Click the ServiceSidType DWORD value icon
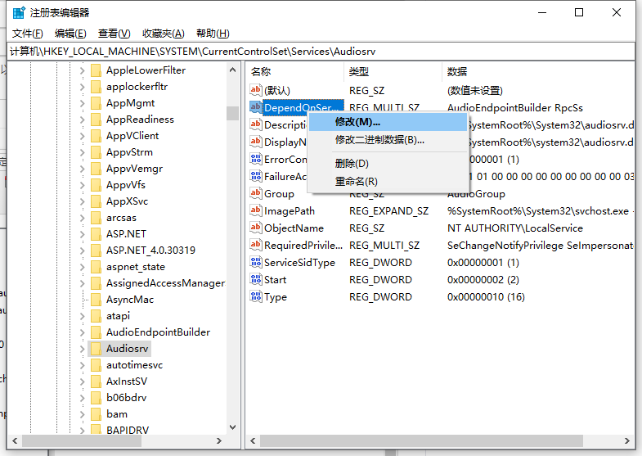Screen dimensions: 642x456 click(x=256, y=263)
